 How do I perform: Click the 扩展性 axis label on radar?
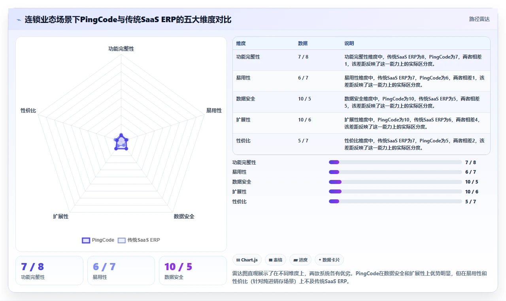click(61, 216)
